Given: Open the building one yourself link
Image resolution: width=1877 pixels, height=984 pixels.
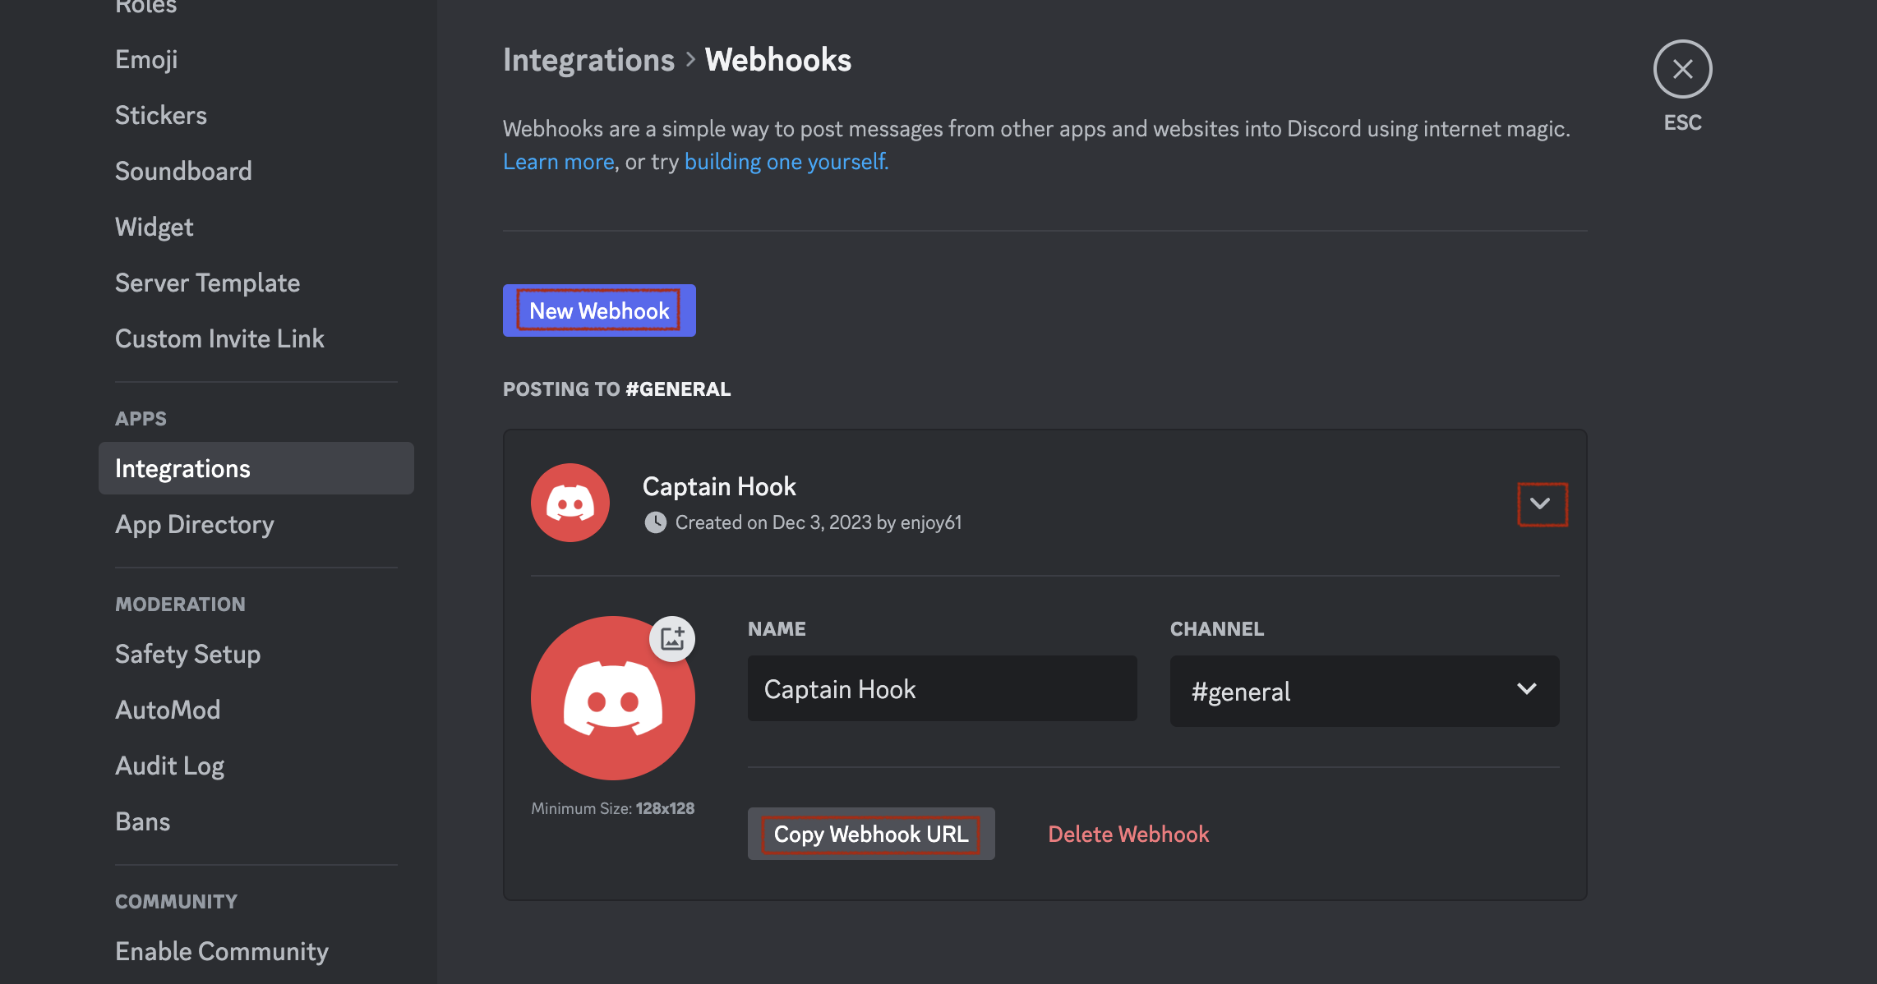Looking at the screenshot, I should (786, 161).
